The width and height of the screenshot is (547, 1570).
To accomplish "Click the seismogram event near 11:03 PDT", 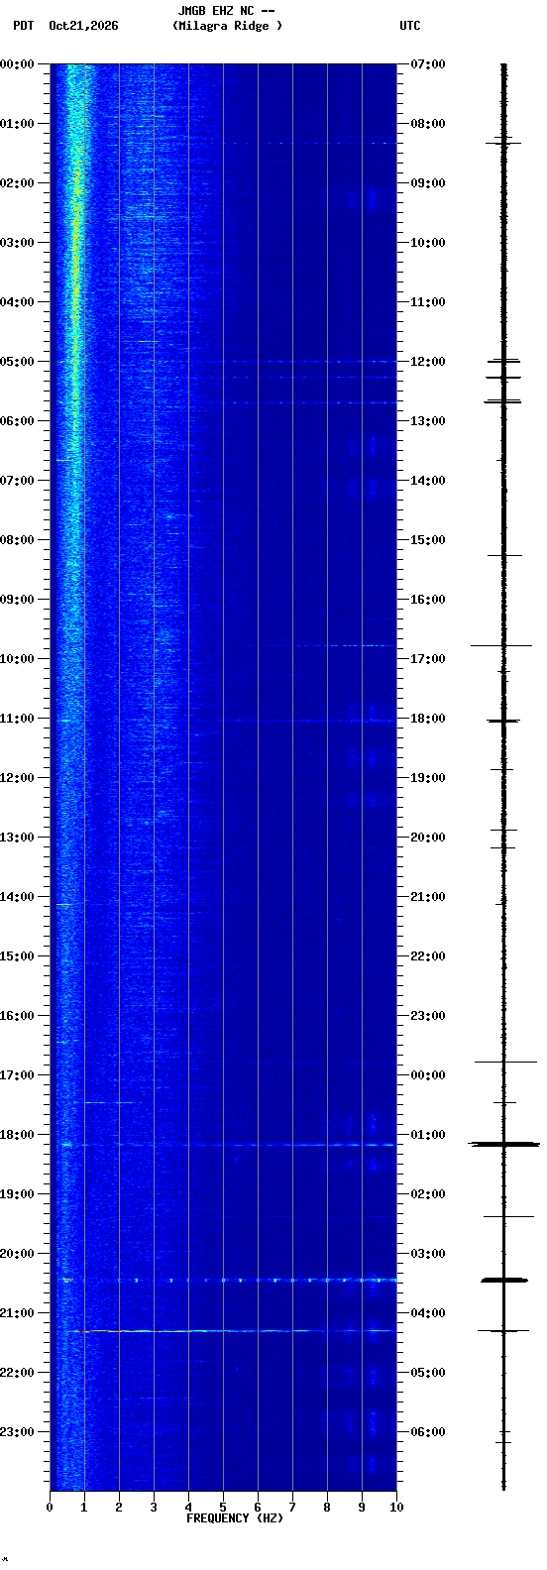I will point(503,721).
